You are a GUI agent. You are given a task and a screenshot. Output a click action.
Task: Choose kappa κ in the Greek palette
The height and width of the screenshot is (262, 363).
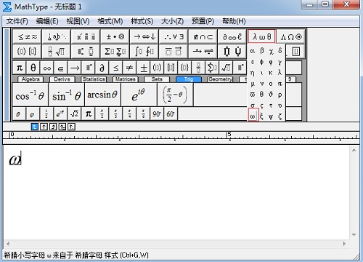tap(271, 73)
